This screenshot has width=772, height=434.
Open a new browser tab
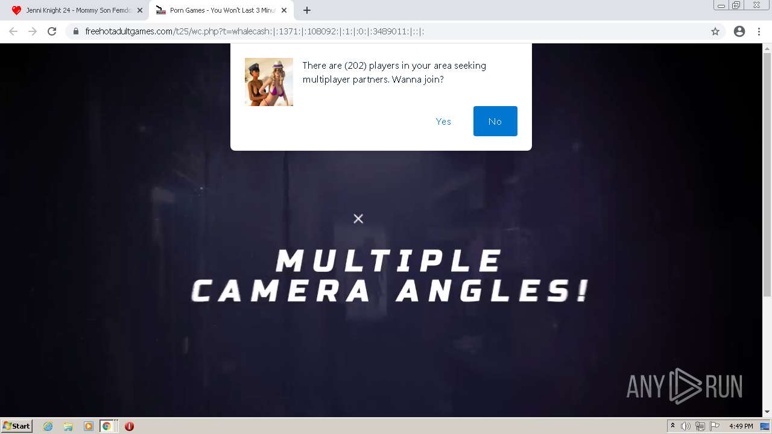tap(307, 10)
